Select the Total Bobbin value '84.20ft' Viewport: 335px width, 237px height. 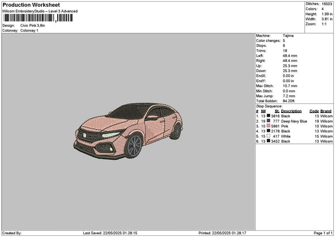click(x=289, y=101)
